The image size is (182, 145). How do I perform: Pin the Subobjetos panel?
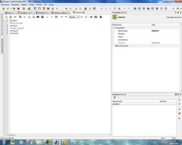pyautogui.click(x=176, y=95)
